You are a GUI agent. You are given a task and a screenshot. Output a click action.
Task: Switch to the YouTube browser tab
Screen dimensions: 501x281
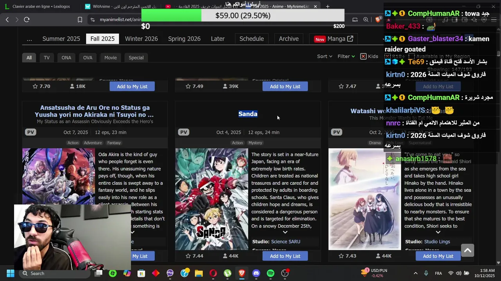pos(202,6)
